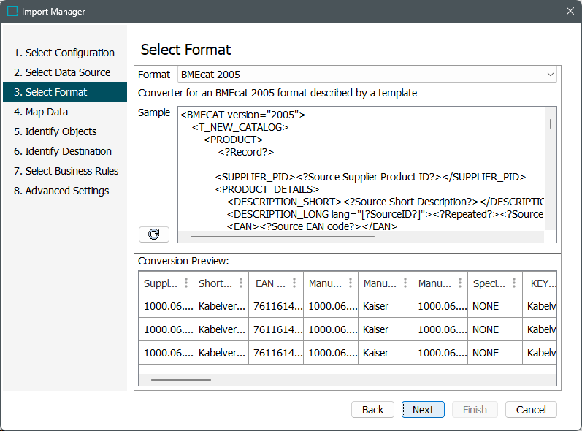This screenshot has width=582, height=431.
Task: Open the Short... column three-dot menu
Action: 241,283
